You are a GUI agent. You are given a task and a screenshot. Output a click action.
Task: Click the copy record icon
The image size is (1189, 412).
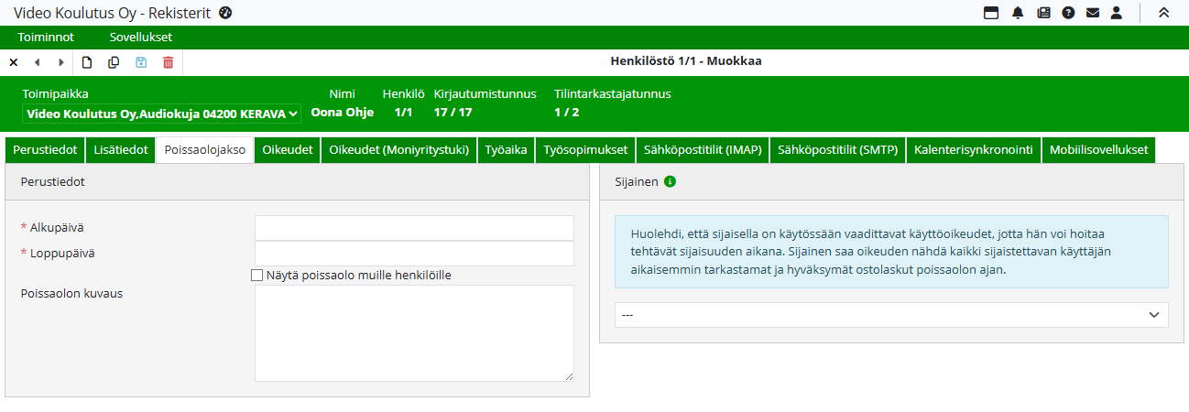114,62
